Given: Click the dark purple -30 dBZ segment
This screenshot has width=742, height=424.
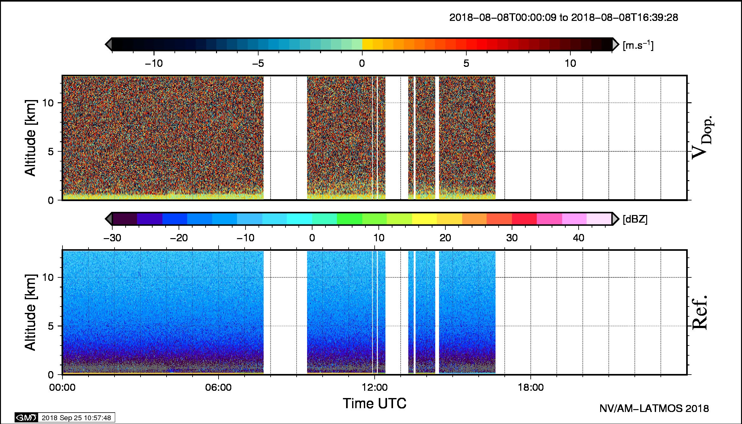Looking at the screenshot, I should 124,219.
